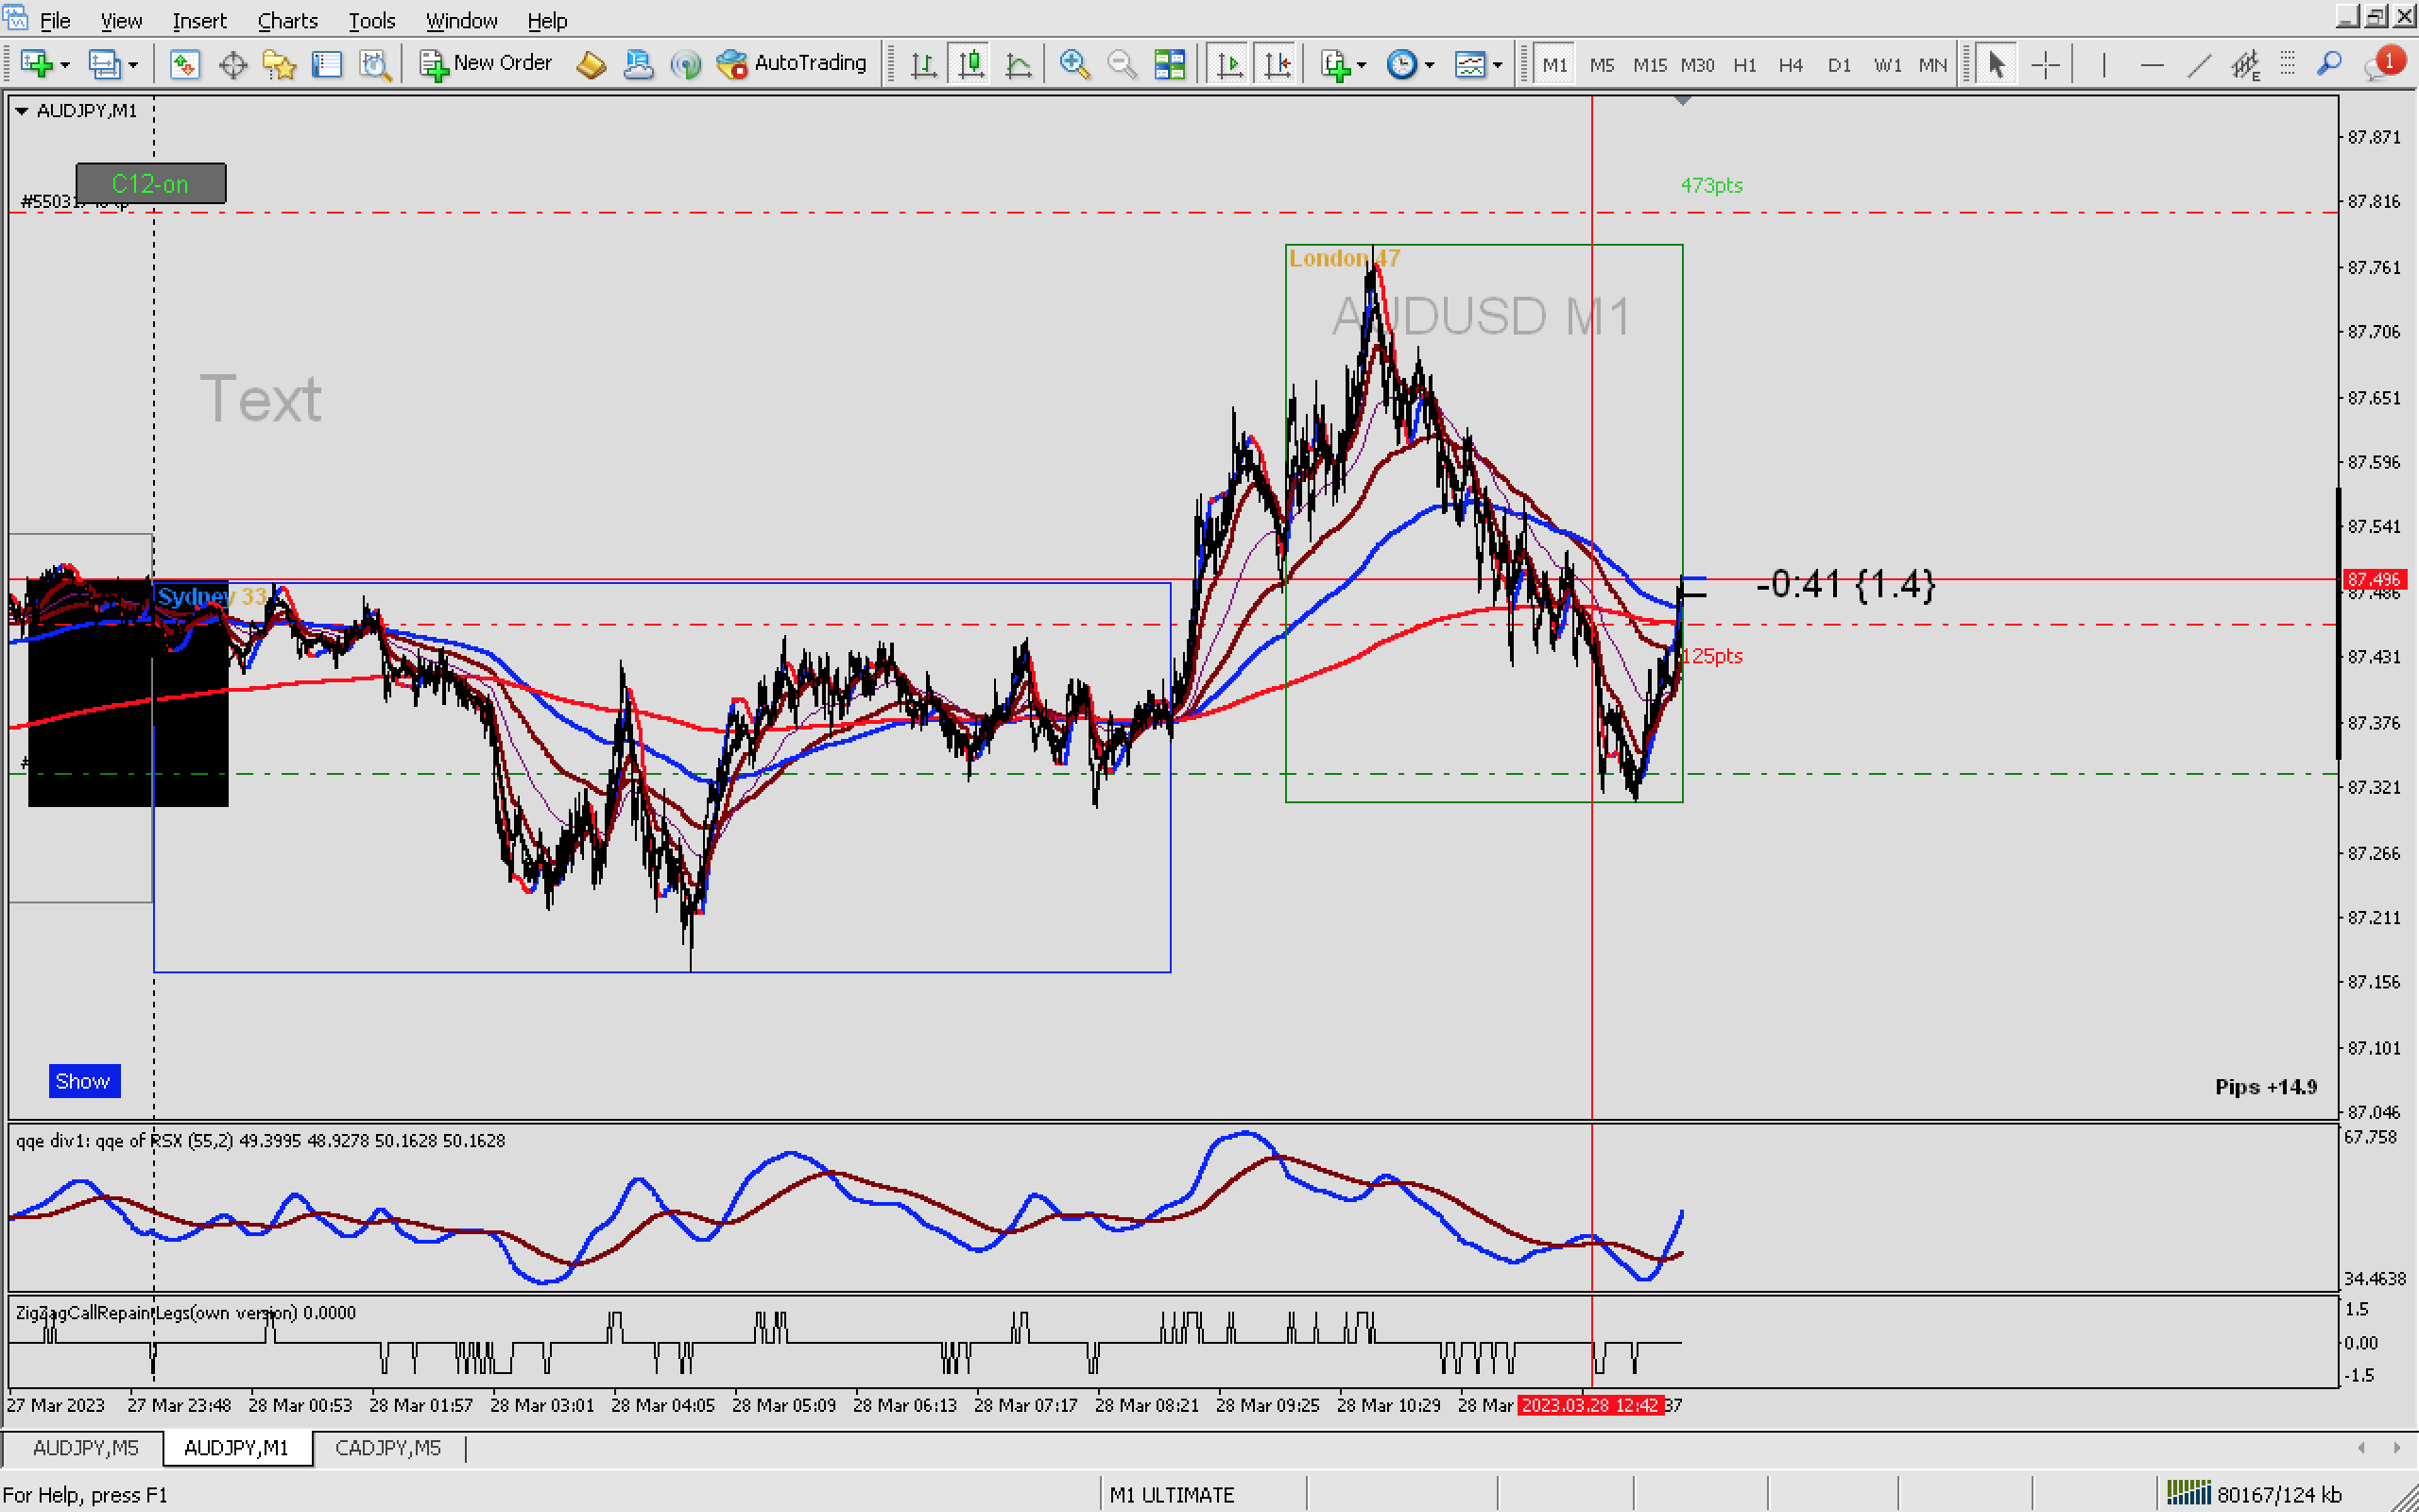This screenshot has width=2419, height=1512.
Task: Open the Charts menu
Action: pos(287,20)
